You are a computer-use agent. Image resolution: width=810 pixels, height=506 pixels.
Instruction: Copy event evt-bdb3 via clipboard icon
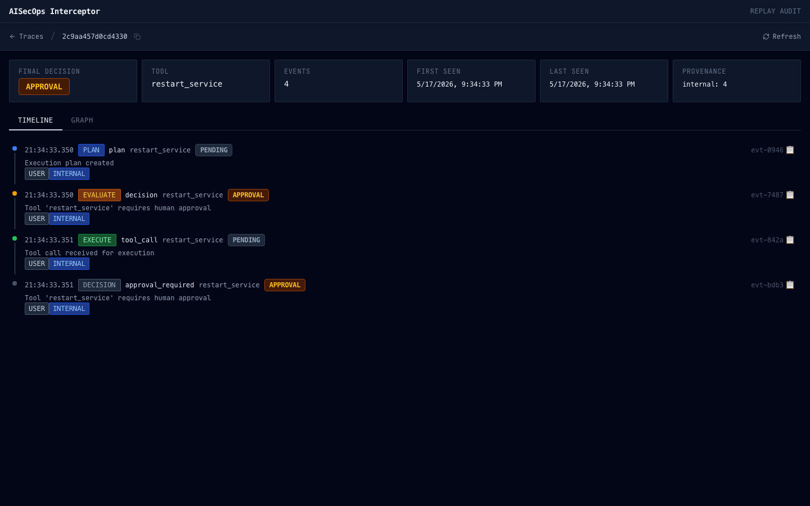(790, 285)
